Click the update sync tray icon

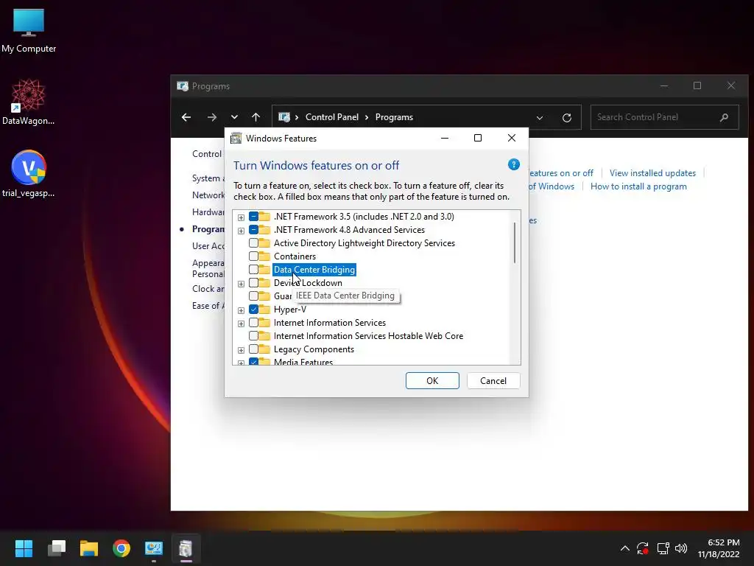pos(643,548)
